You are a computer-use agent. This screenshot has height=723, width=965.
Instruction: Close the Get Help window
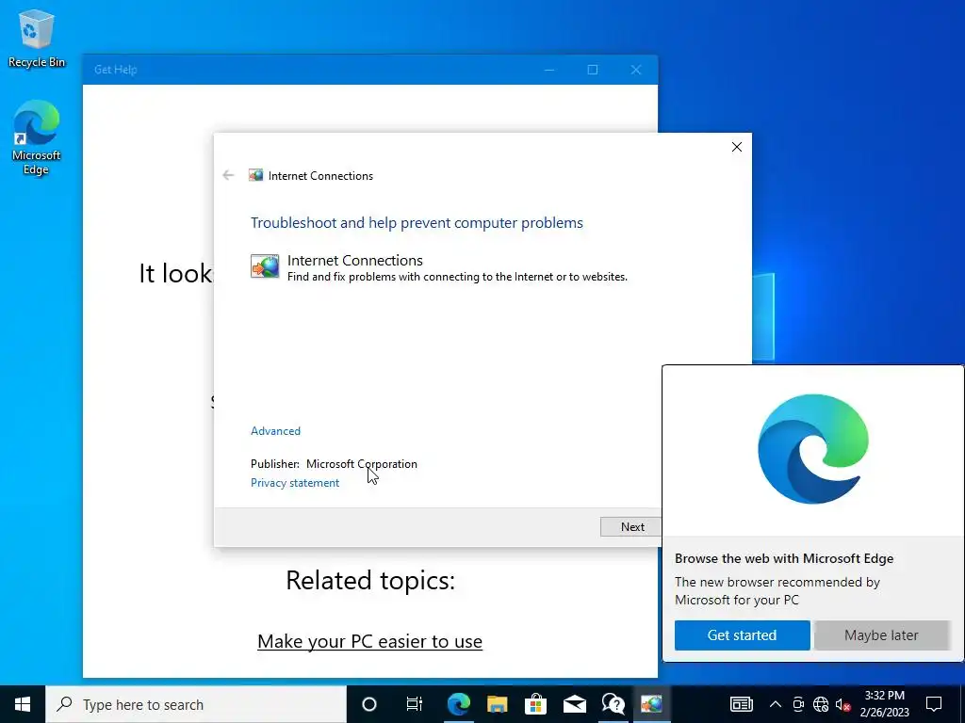tap(636, 70)
